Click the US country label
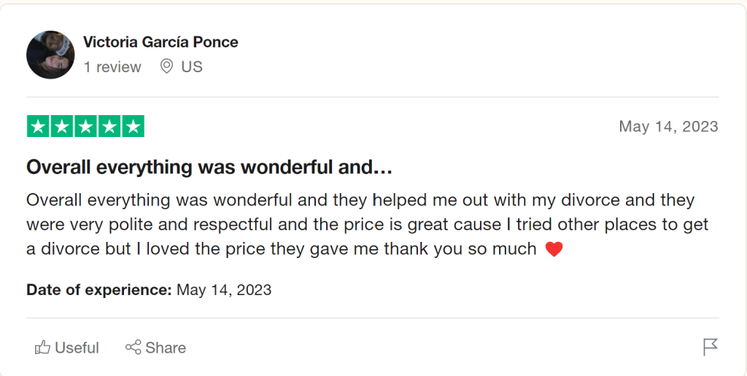 (192, 67)
